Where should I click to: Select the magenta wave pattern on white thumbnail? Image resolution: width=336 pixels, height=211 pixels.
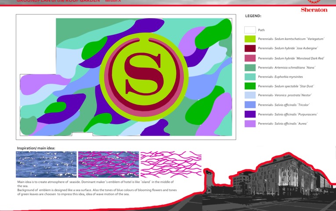tap(171, 164)
